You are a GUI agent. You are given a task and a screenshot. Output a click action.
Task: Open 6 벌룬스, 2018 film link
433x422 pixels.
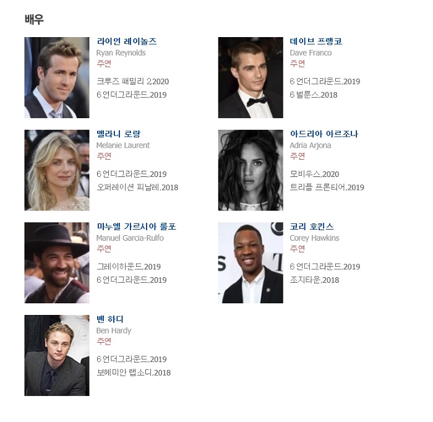[314, 95]
